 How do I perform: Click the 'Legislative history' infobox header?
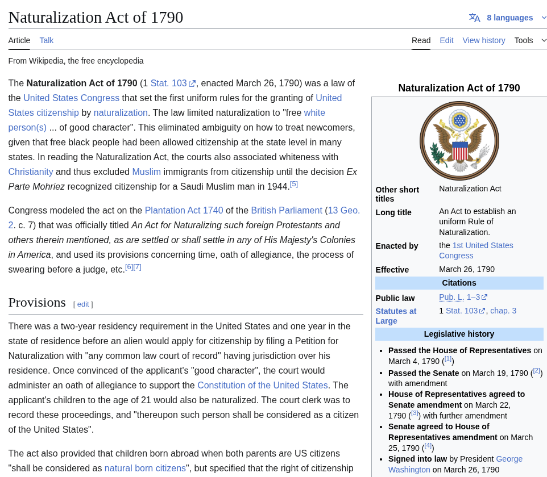click(x=459, y=334)
